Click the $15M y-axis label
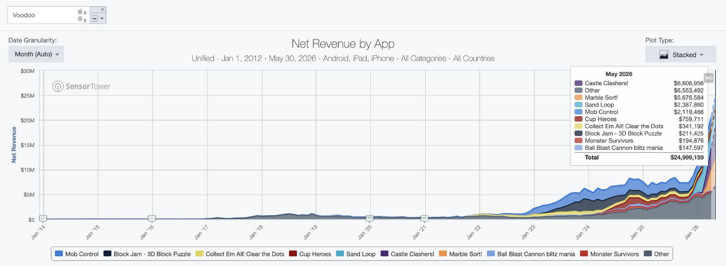 27,145
